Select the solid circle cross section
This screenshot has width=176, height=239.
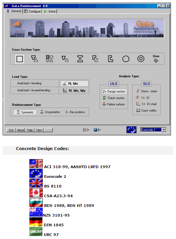[126, 59]
